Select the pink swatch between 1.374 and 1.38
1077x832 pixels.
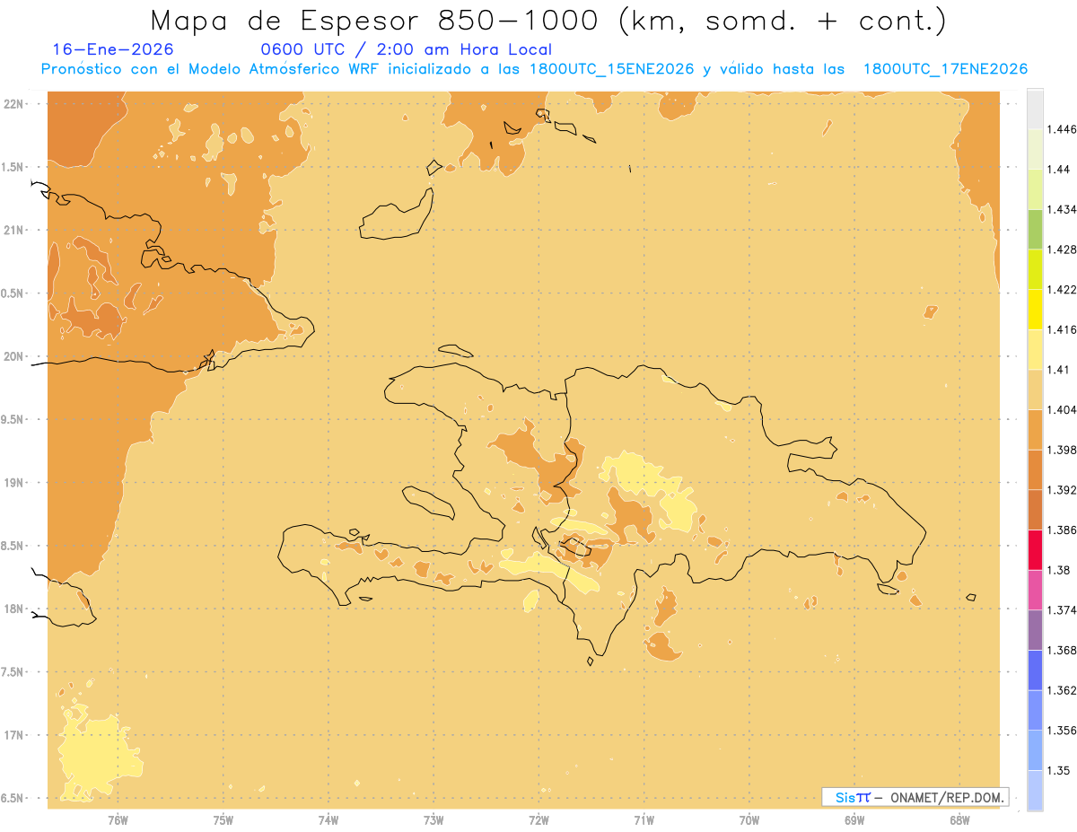1035,590
